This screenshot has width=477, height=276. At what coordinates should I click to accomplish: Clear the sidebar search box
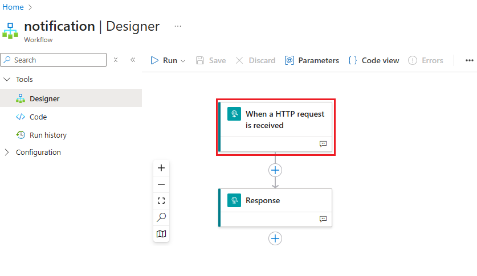(x=116, y=60)
